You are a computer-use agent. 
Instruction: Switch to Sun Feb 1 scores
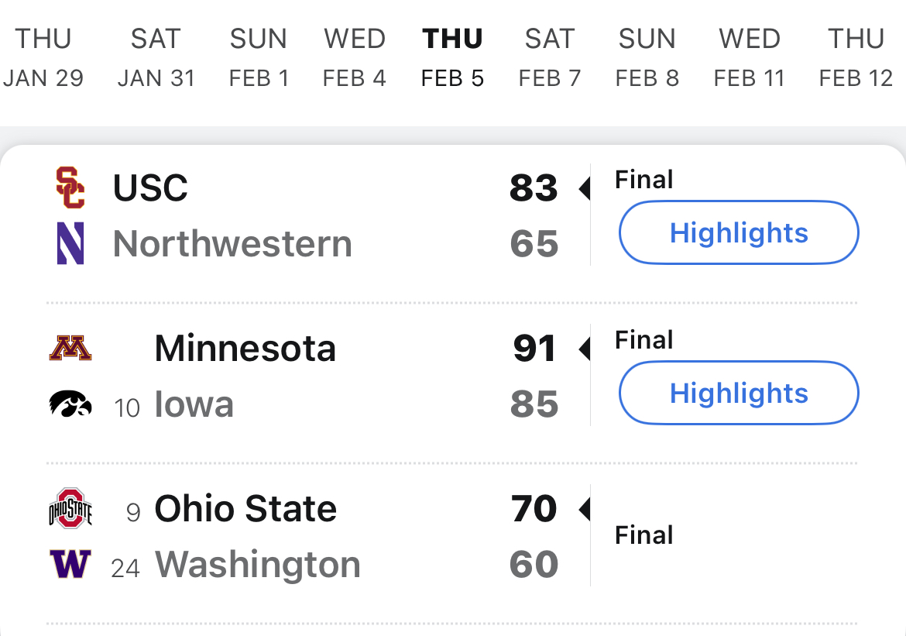pyautogui.click(x=259, y=58)
